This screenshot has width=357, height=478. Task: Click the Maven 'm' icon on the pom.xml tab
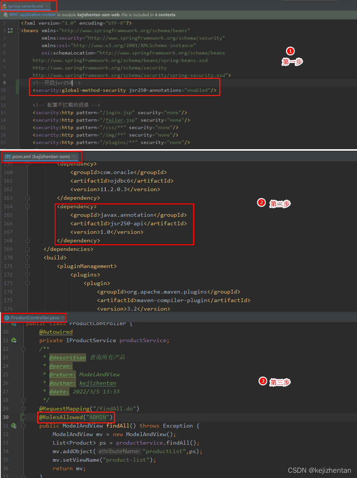pyautogui.click(x=7, y=157)
